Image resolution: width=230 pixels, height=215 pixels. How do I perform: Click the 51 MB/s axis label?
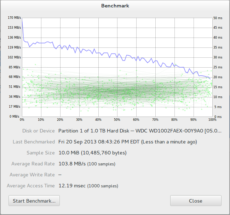[15, 87]
